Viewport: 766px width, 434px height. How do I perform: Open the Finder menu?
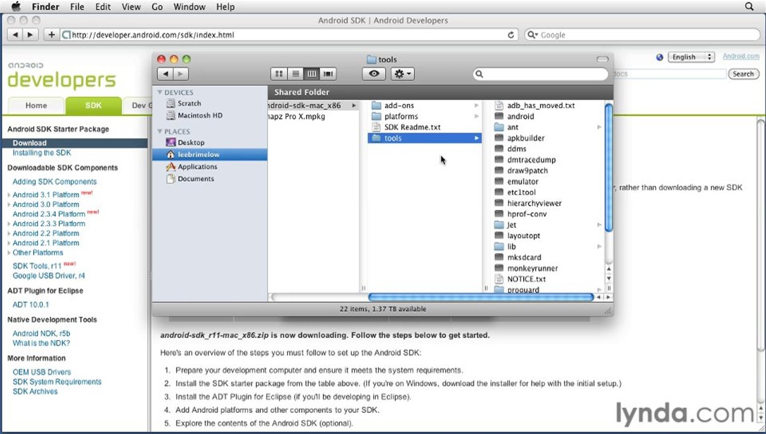pos(45,7)
